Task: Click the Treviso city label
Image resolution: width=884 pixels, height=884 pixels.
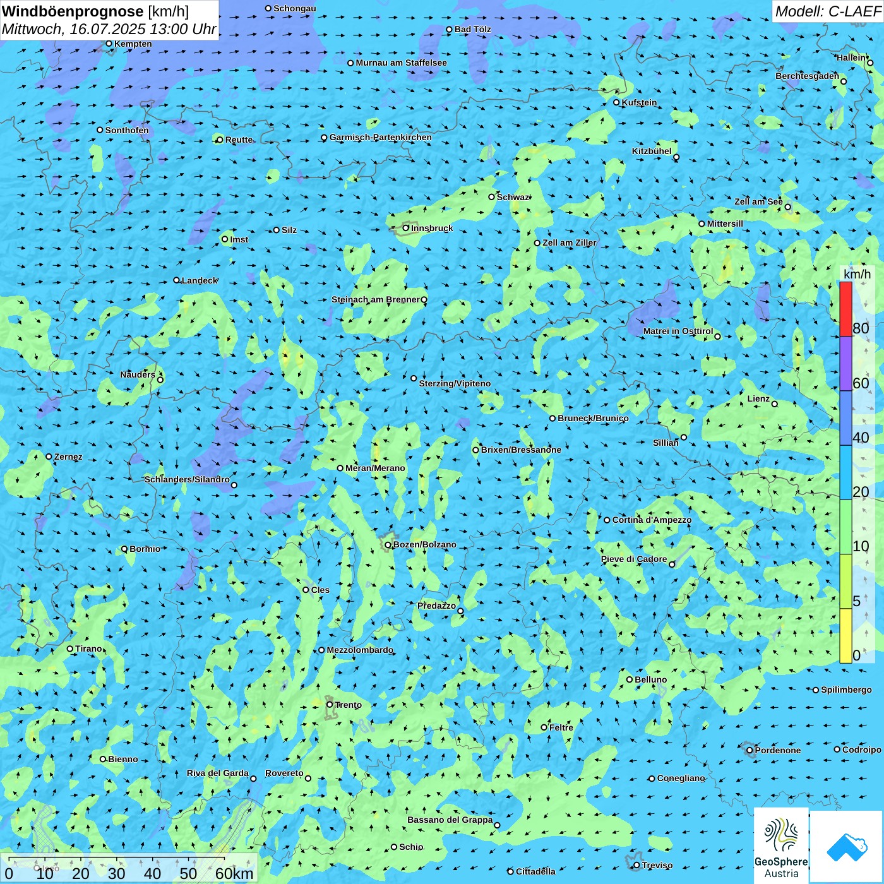Action: click(657, 865)
